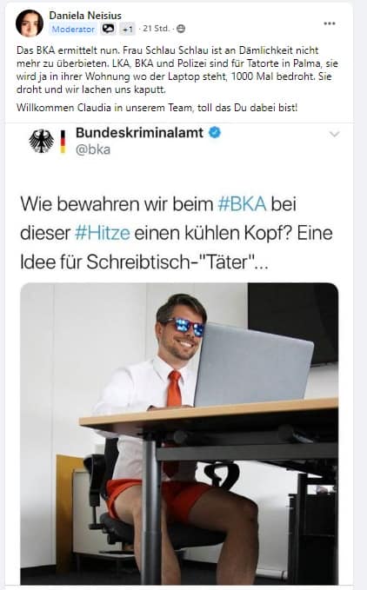
Task: Click the Bundeskriminalamt eagle logo
Action: tap(42, 141)
